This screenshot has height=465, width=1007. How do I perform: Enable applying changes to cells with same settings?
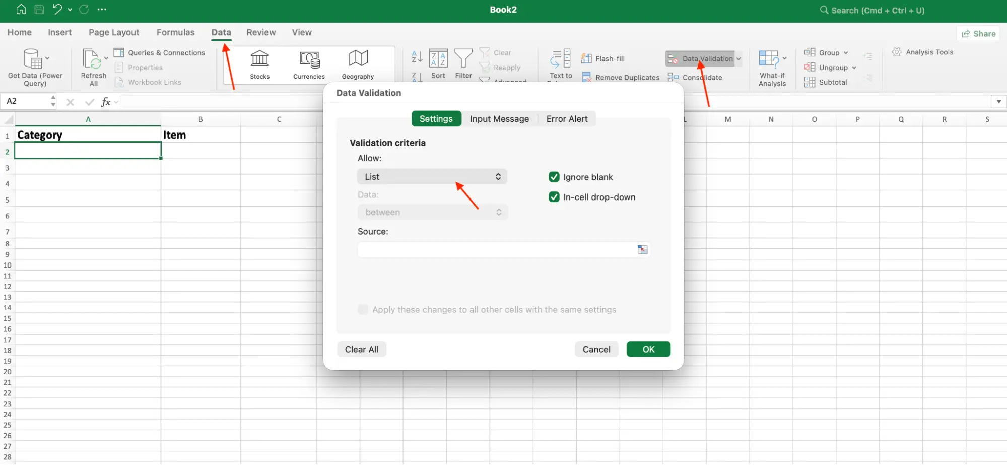point(363,309)
